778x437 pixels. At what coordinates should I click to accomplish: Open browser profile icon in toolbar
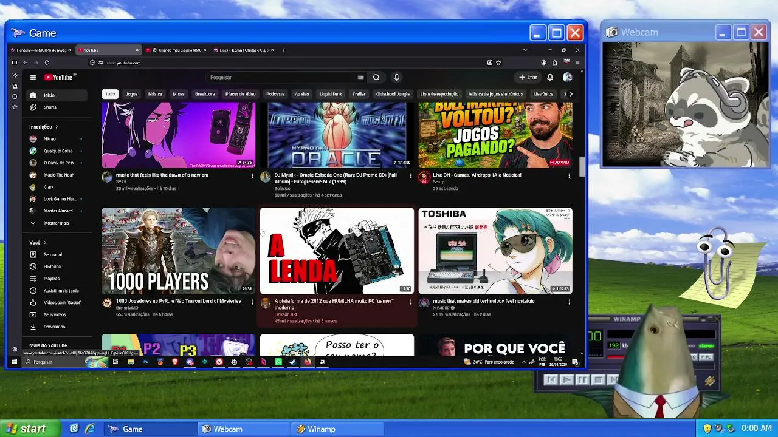(543, 63)
